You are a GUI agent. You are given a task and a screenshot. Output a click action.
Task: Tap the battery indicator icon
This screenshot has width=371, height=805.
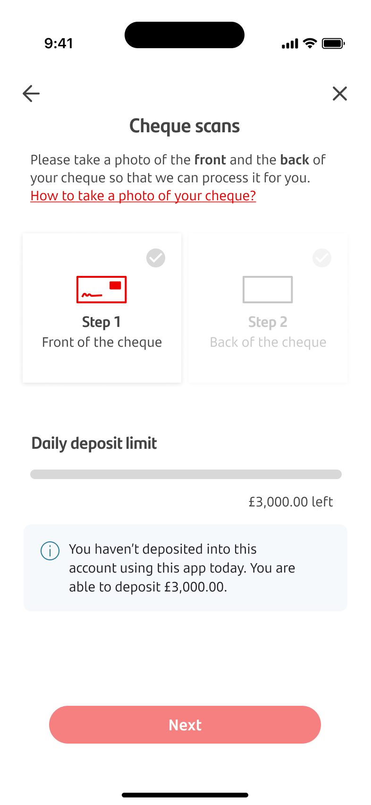pyautogui.click(x=334, y=43)
